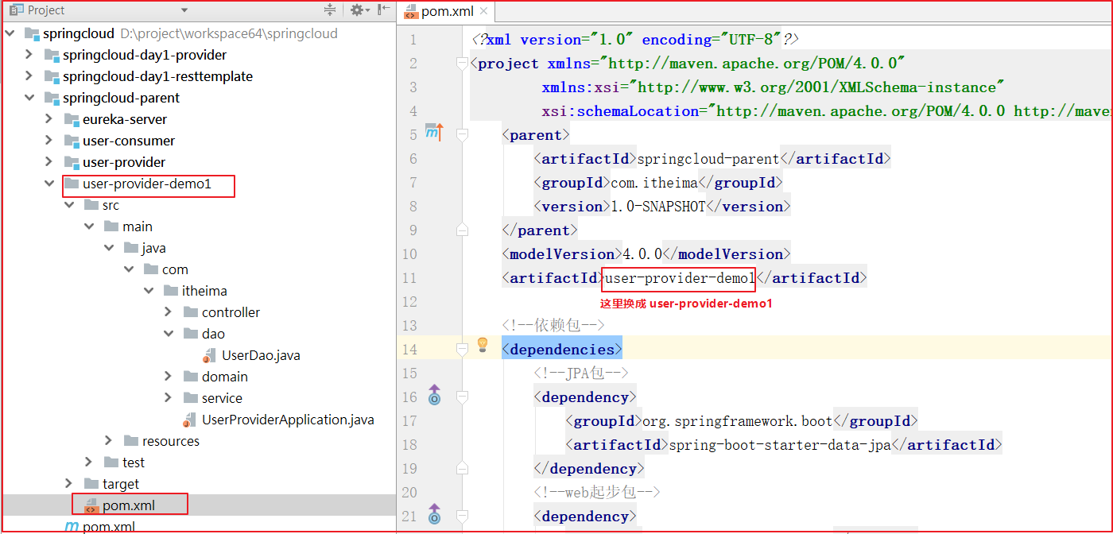
Task: Fold the project tag on line 2
Action: [462, 64]
